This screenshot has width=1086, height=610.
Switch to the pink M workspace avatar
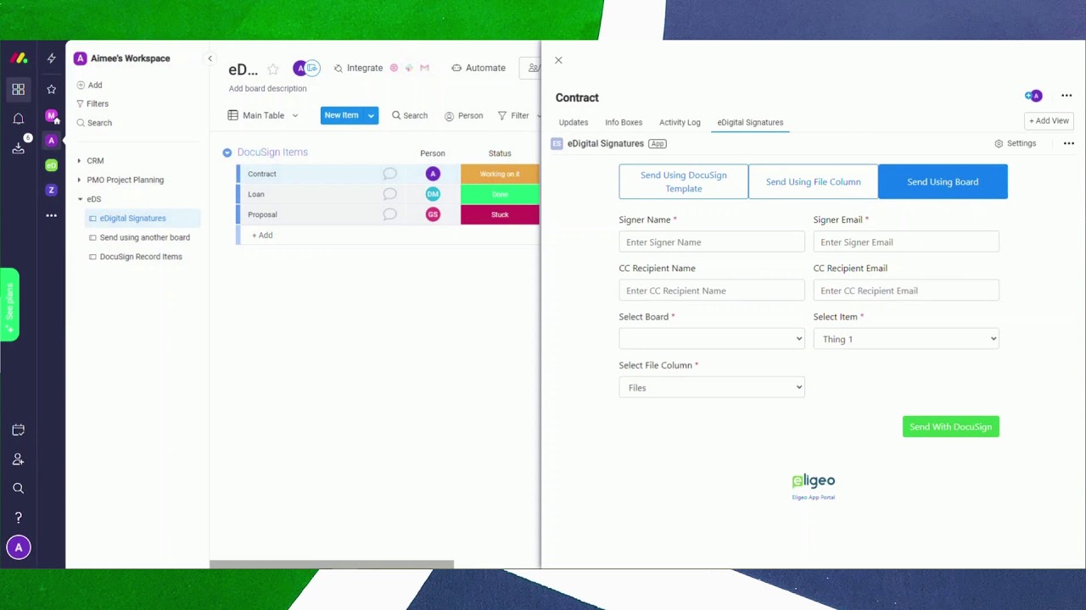pyautogui.click(x=52, y=115)
